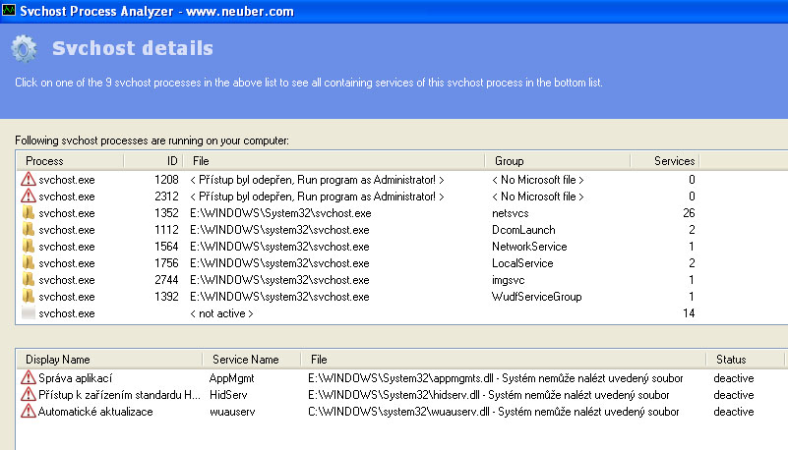Click the services count 14

[689, 313]
